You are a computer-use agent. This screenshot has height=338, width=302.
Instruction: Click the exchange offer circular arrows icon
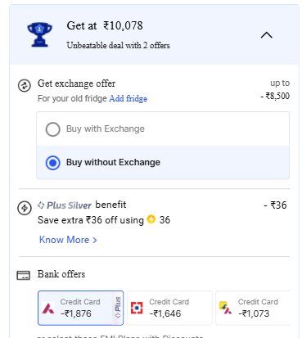[x=25, y=86]
